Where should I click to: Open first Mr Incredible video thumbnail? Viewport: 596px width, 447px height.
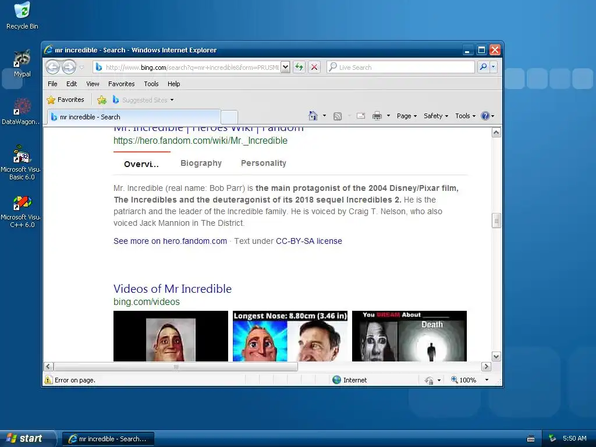click(171, 336)
